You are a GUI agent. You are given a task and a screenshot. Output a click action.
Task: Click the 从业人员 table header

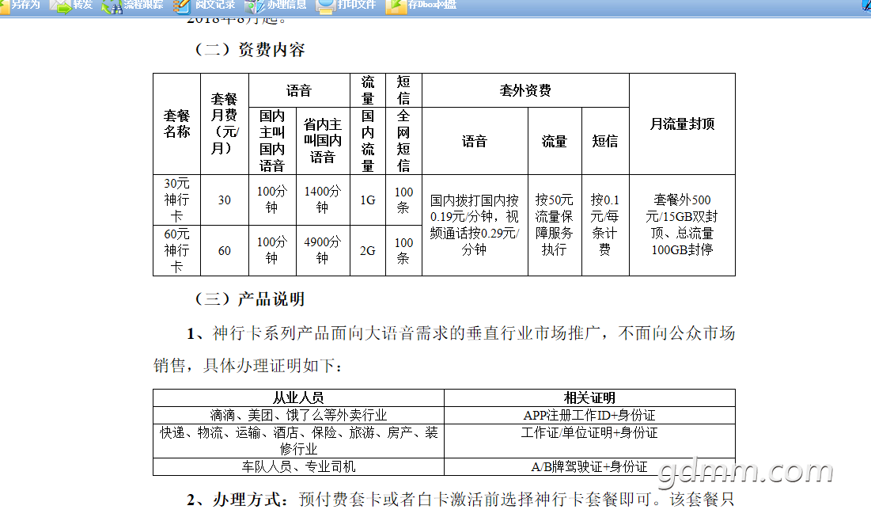point(298,398)
